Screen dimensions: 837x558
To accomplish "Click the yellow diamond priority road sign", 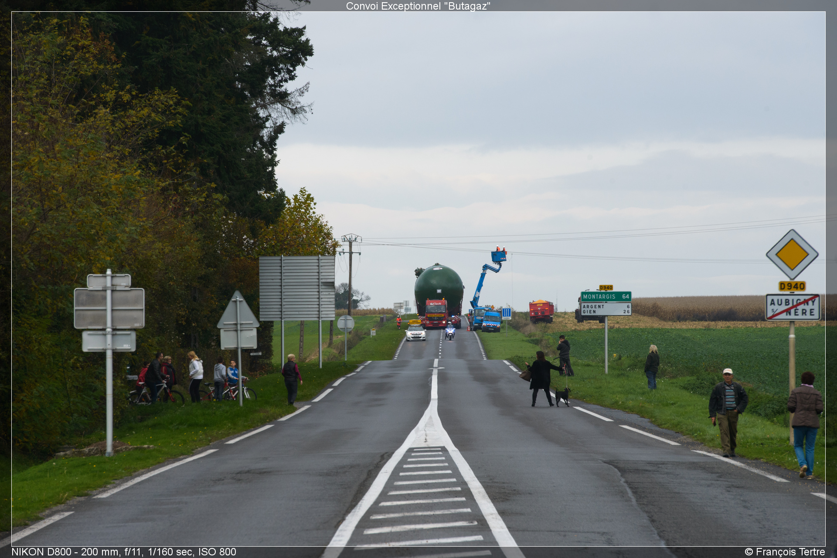I will (x=792, y=254).
